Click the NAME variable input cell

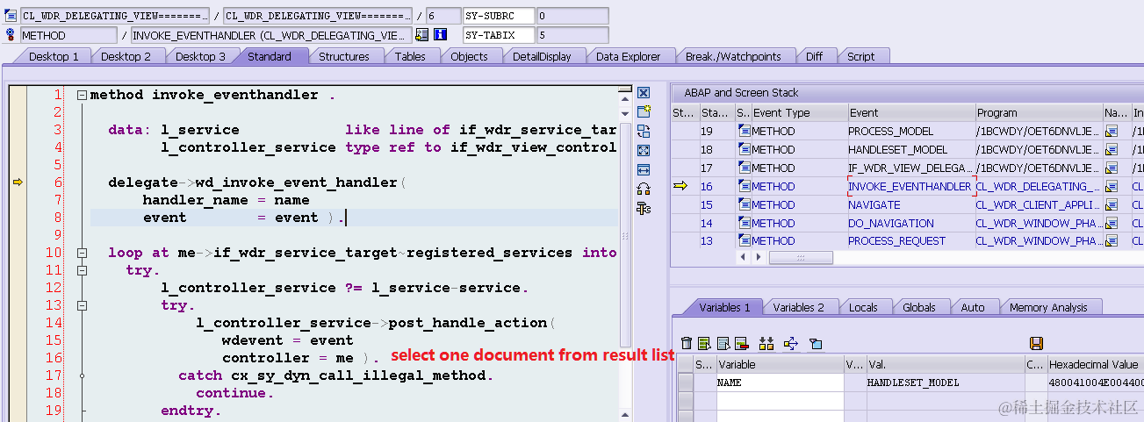(780, 383)
